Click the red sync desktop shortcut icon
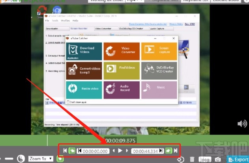249x163 pixels. 42,10
